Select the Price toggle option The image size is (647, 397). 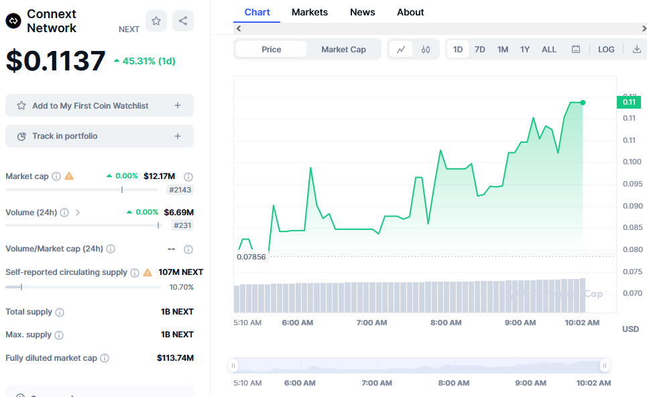[271, 50]
